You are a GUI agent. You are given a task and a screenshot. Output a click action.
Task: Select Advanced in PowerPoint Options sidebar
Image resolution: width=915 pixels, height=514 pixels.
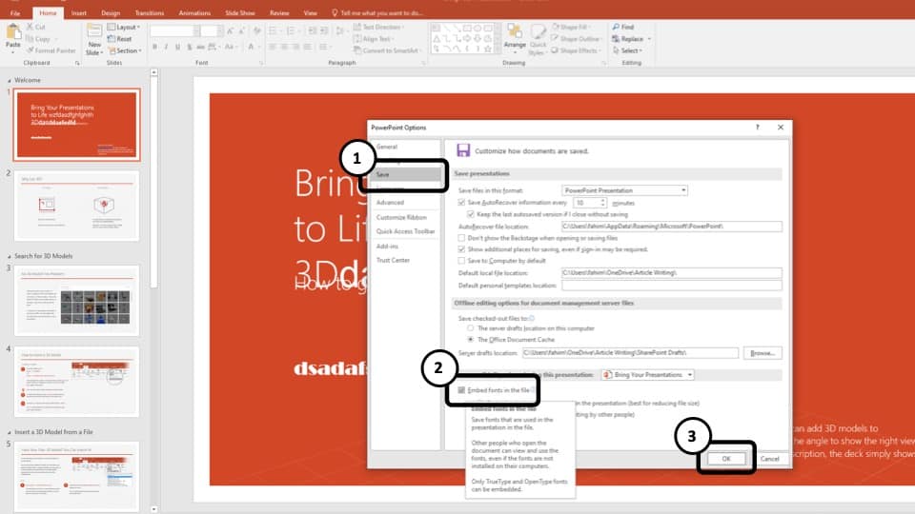390,202
